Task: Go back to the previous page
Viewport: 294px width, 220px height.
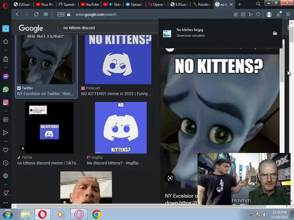Action: pyautogui.click(x=17, y=14)
